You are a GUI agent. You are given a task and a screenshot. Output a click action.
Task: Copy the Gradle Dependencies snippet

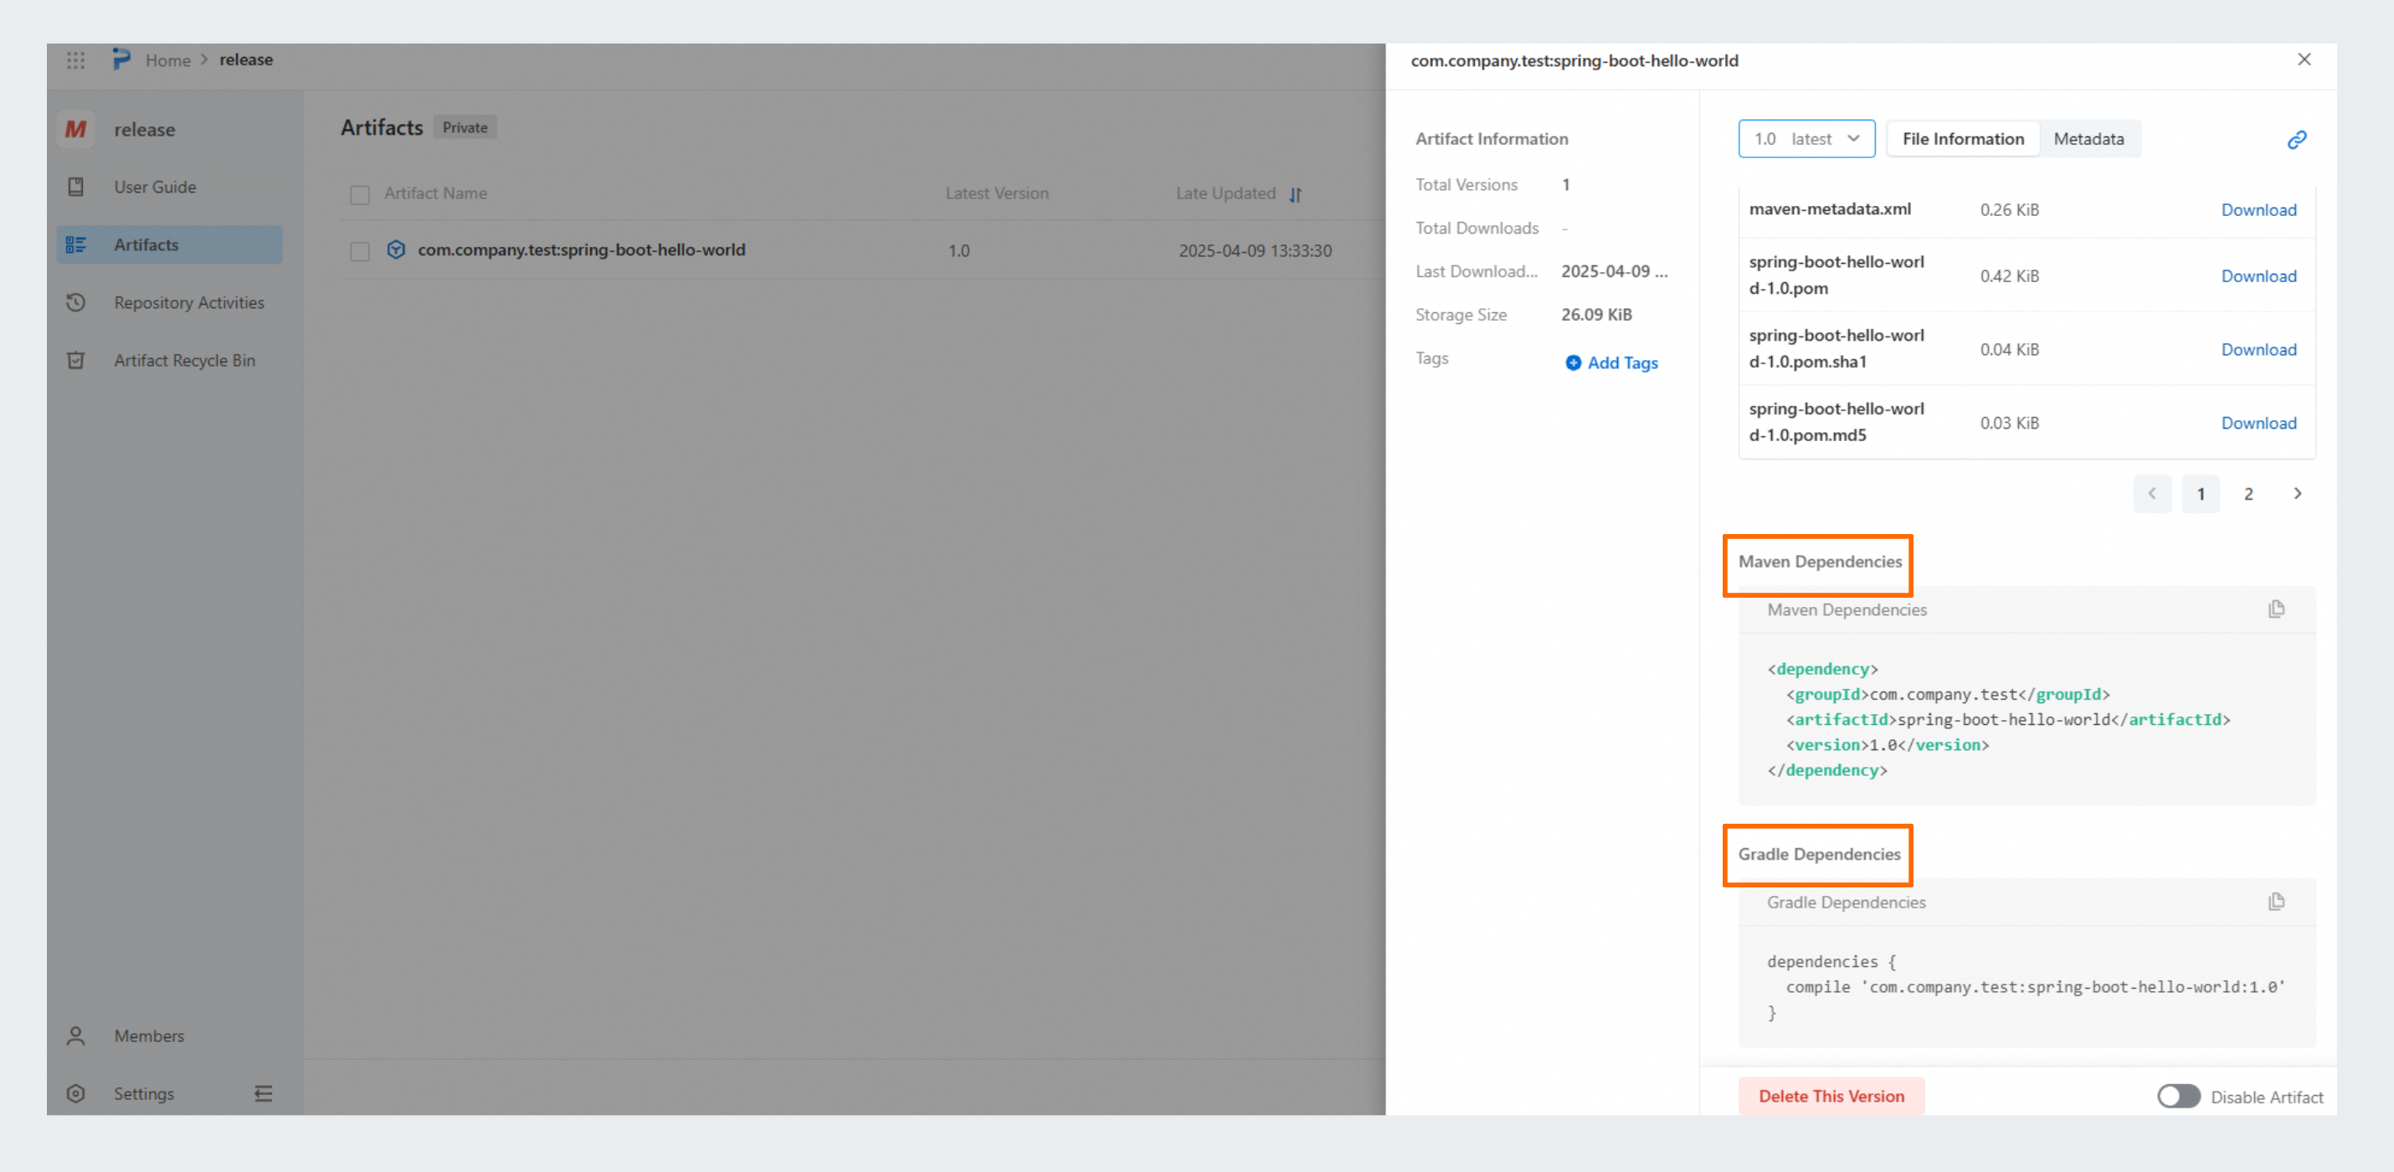[2276, 902]
